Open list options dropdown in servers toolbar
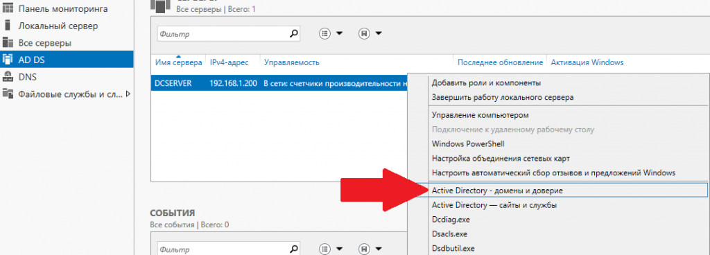The height and width of the screenshot is (255, 710). (x=331, y=33)
